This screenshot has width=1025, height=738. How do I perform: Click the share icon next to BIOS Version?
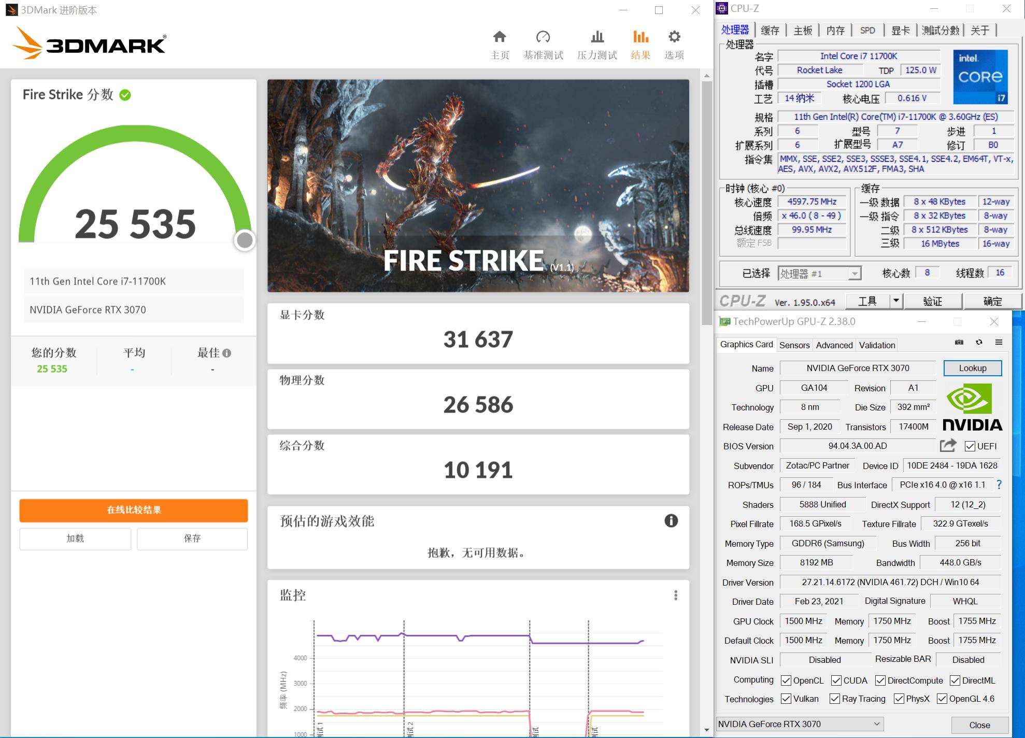coord(948,446)
